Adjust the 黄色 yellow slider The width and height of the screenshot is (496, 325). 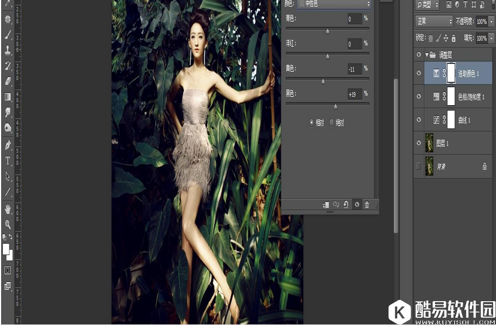pyautogui.click(x=323, y=80)
